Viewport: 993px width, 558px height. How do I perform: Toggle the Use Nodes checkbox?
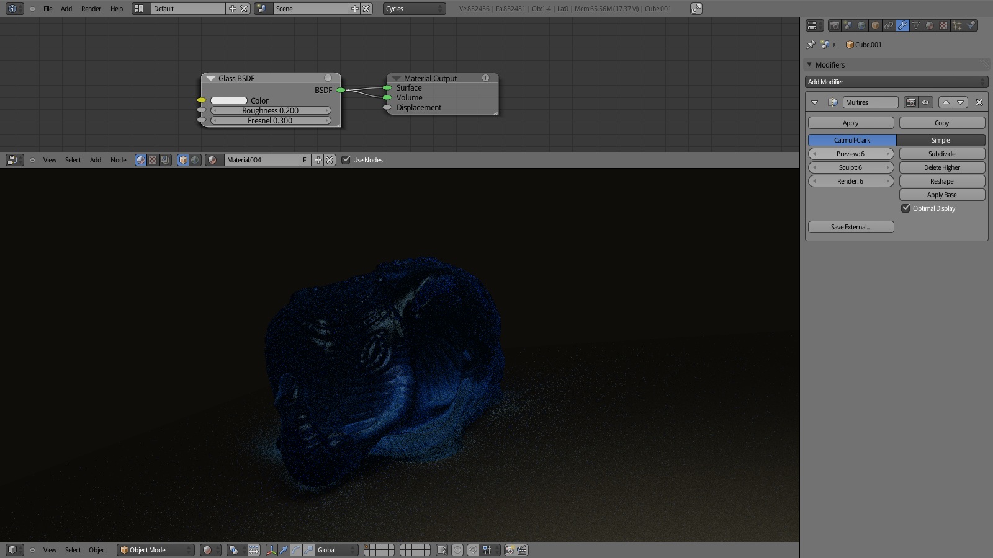pos(346,160)
